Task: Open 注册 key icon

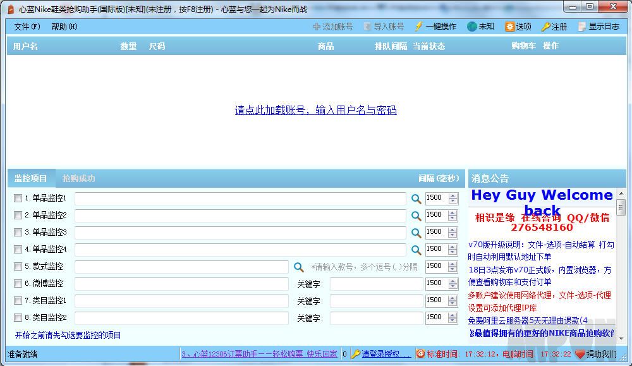Action: click(546, 27)
